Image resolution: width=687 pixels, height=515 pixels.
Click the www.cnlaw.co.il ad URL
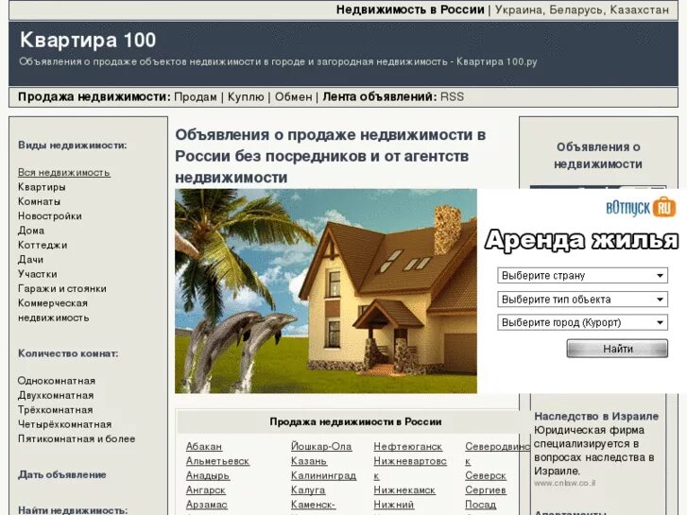coord(565,484)
